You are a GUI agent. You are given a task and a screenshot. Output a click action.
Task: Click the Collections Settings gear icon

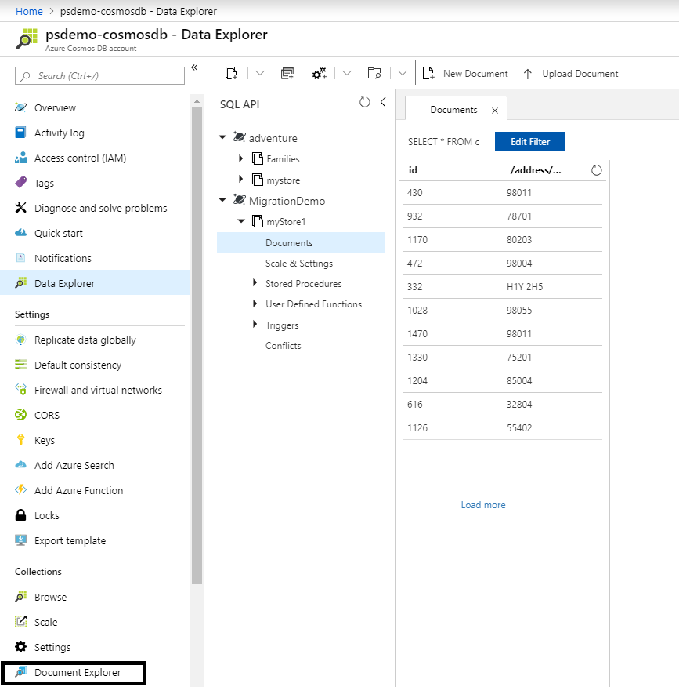[20, 647]
